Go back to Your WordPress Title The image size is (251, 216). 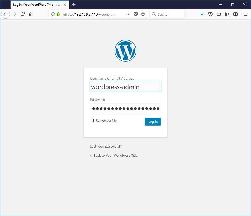(114, 156)
